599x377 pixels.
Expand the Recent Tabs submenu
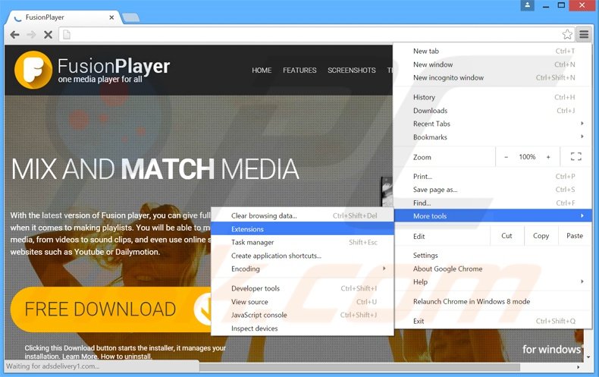point(492,124)
